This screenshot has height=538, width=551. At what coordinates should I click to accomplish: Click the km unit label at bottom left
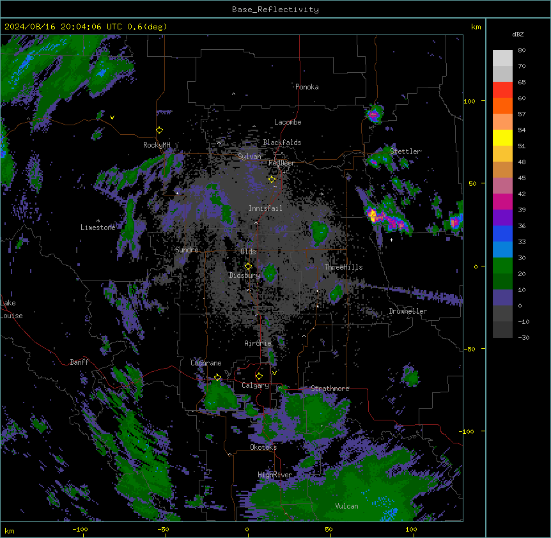click(9, 530)
